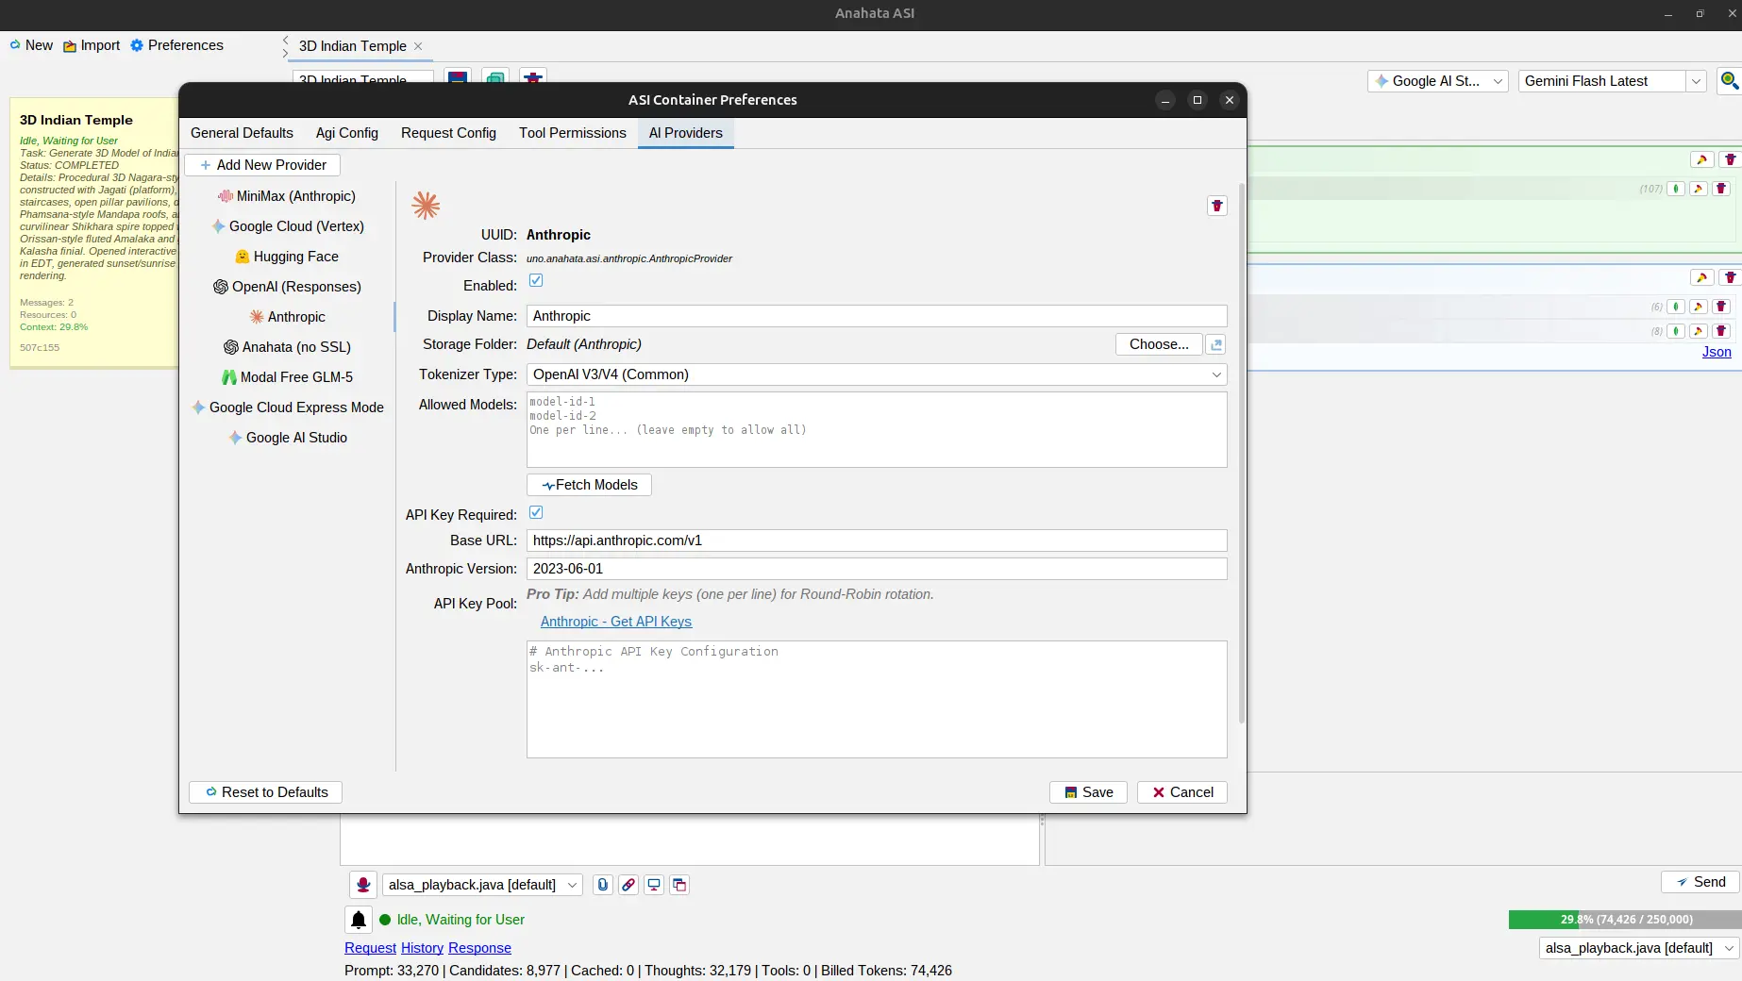Switch to the Agi Config tab
1742x981 pixels.
(x=346, y=133)
